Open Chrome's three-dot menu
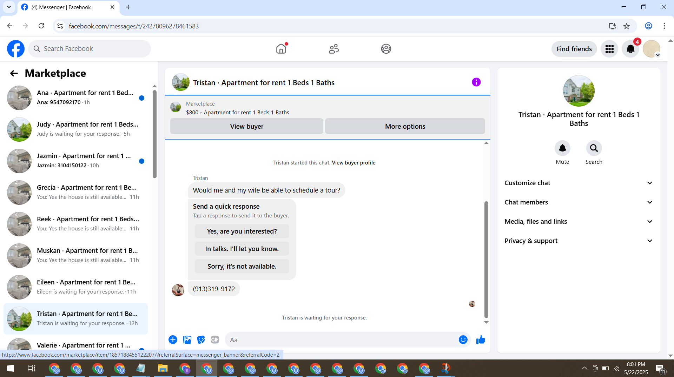Image resolution: width=674 pixels, height=377 pixels. pos(664,26)
